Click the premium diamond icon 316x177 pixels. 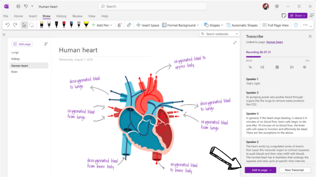277,6
